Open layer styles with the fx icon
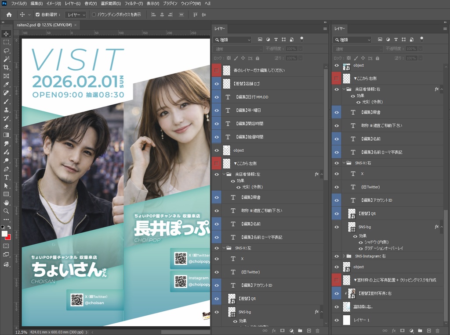450x335 pixels. pos(273,330)
